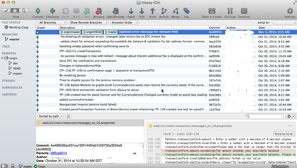Open Git Flow from the toolbar
The height and width of the screenshot is (168, 297).
tap(230, 11)
